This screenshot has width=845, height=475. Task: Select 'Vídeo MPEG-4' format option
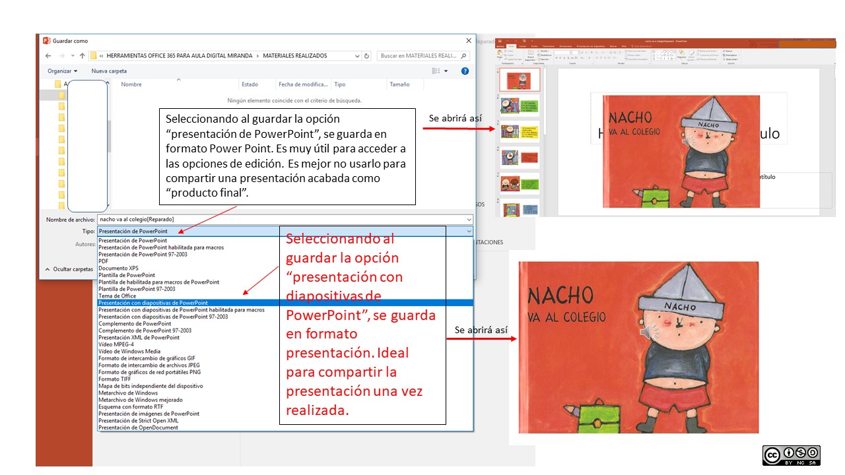[116, 344]
